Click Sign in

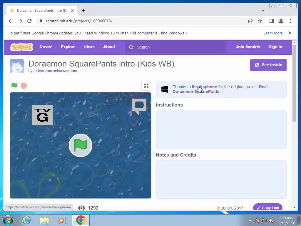275,47
